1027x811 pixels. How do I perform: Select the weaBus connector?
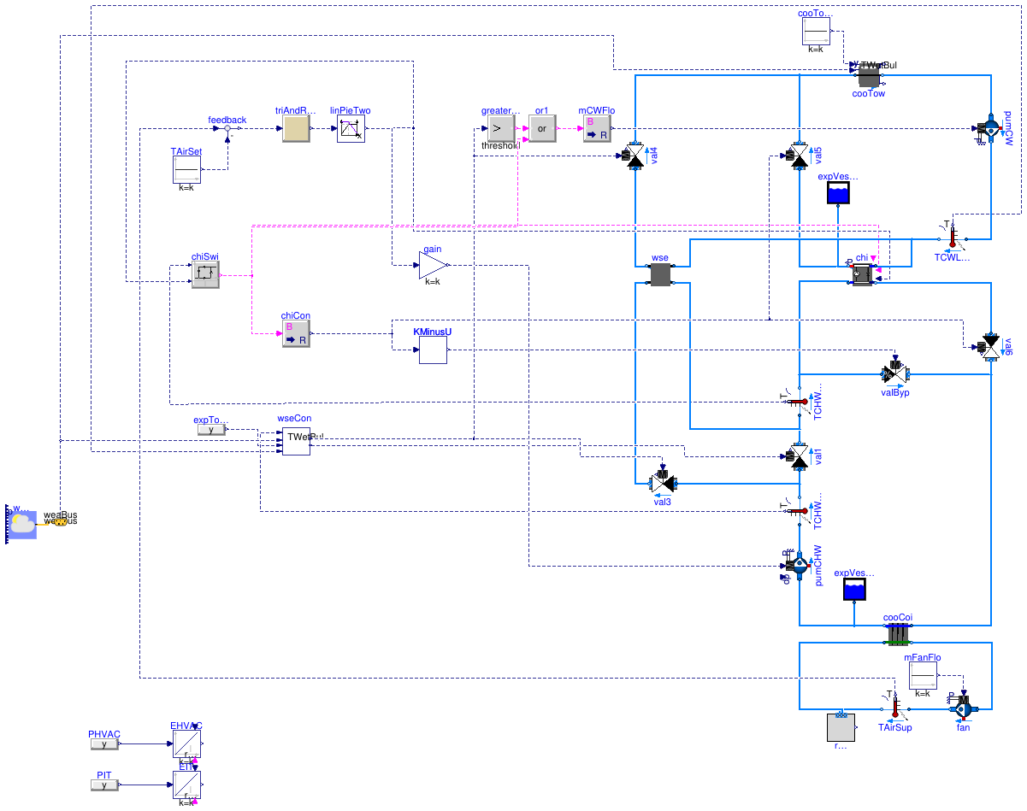click(60, 520)
